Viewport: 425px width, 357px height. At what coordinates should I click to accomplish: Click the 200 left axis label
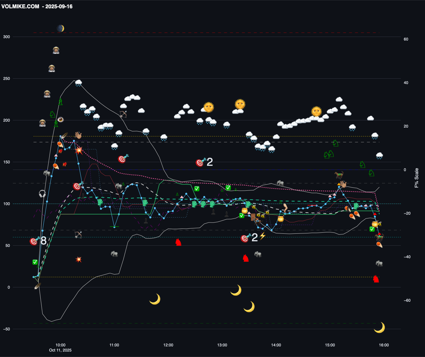(x=7, y=120)
